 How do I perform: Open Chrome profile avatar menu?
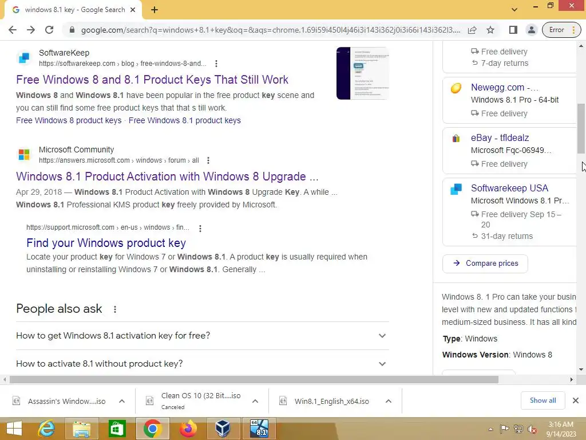click(x=532, y=30)
